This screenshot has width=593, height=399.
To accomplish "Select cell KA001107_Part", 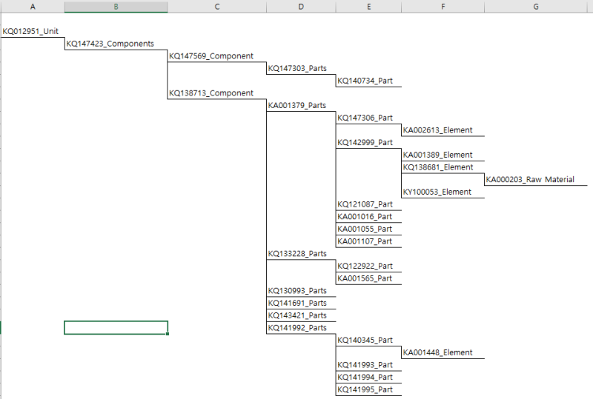I will tap(368, 241).
